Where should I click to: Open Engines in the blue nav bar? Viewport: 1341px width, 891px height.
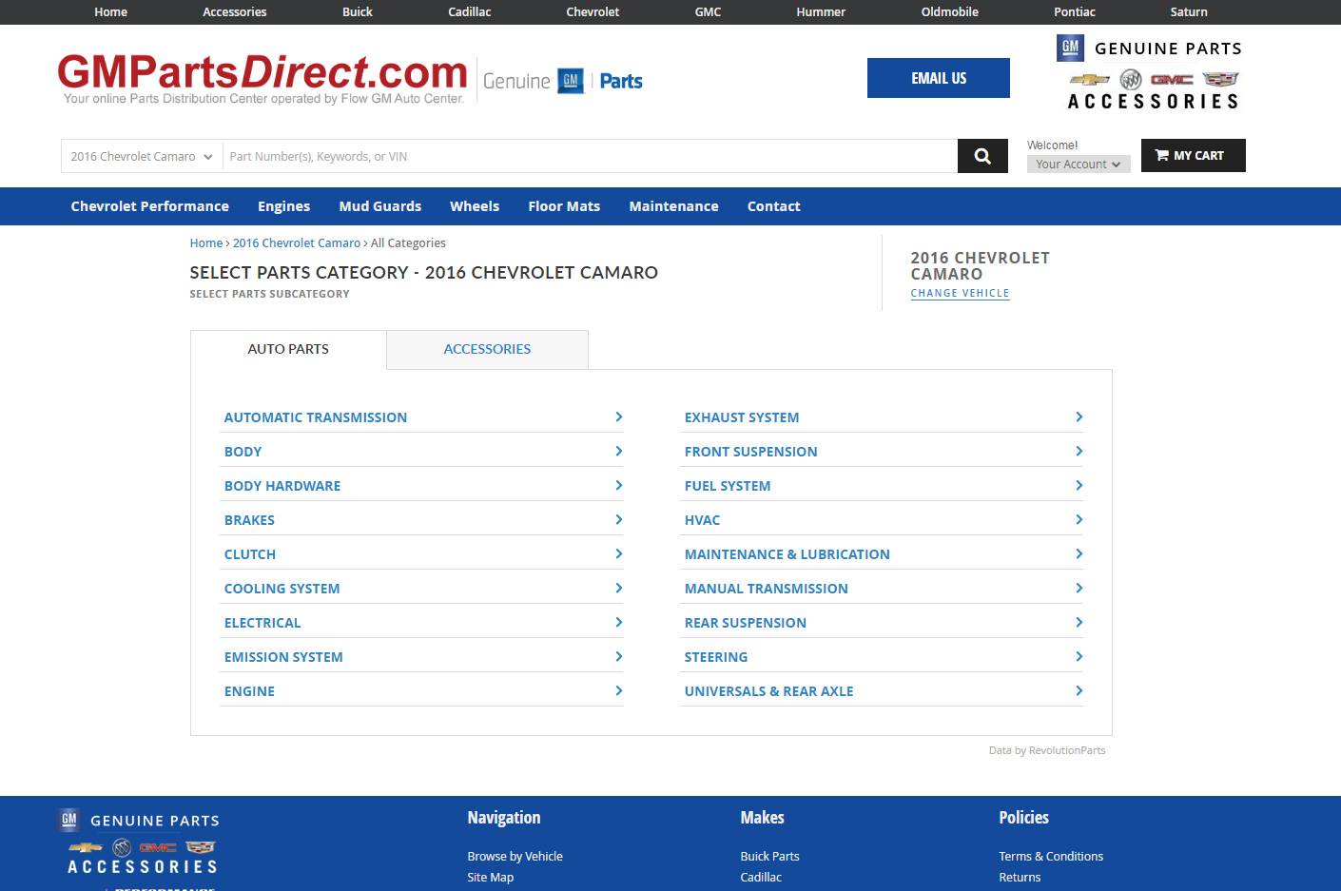click(x=283, y=206)
